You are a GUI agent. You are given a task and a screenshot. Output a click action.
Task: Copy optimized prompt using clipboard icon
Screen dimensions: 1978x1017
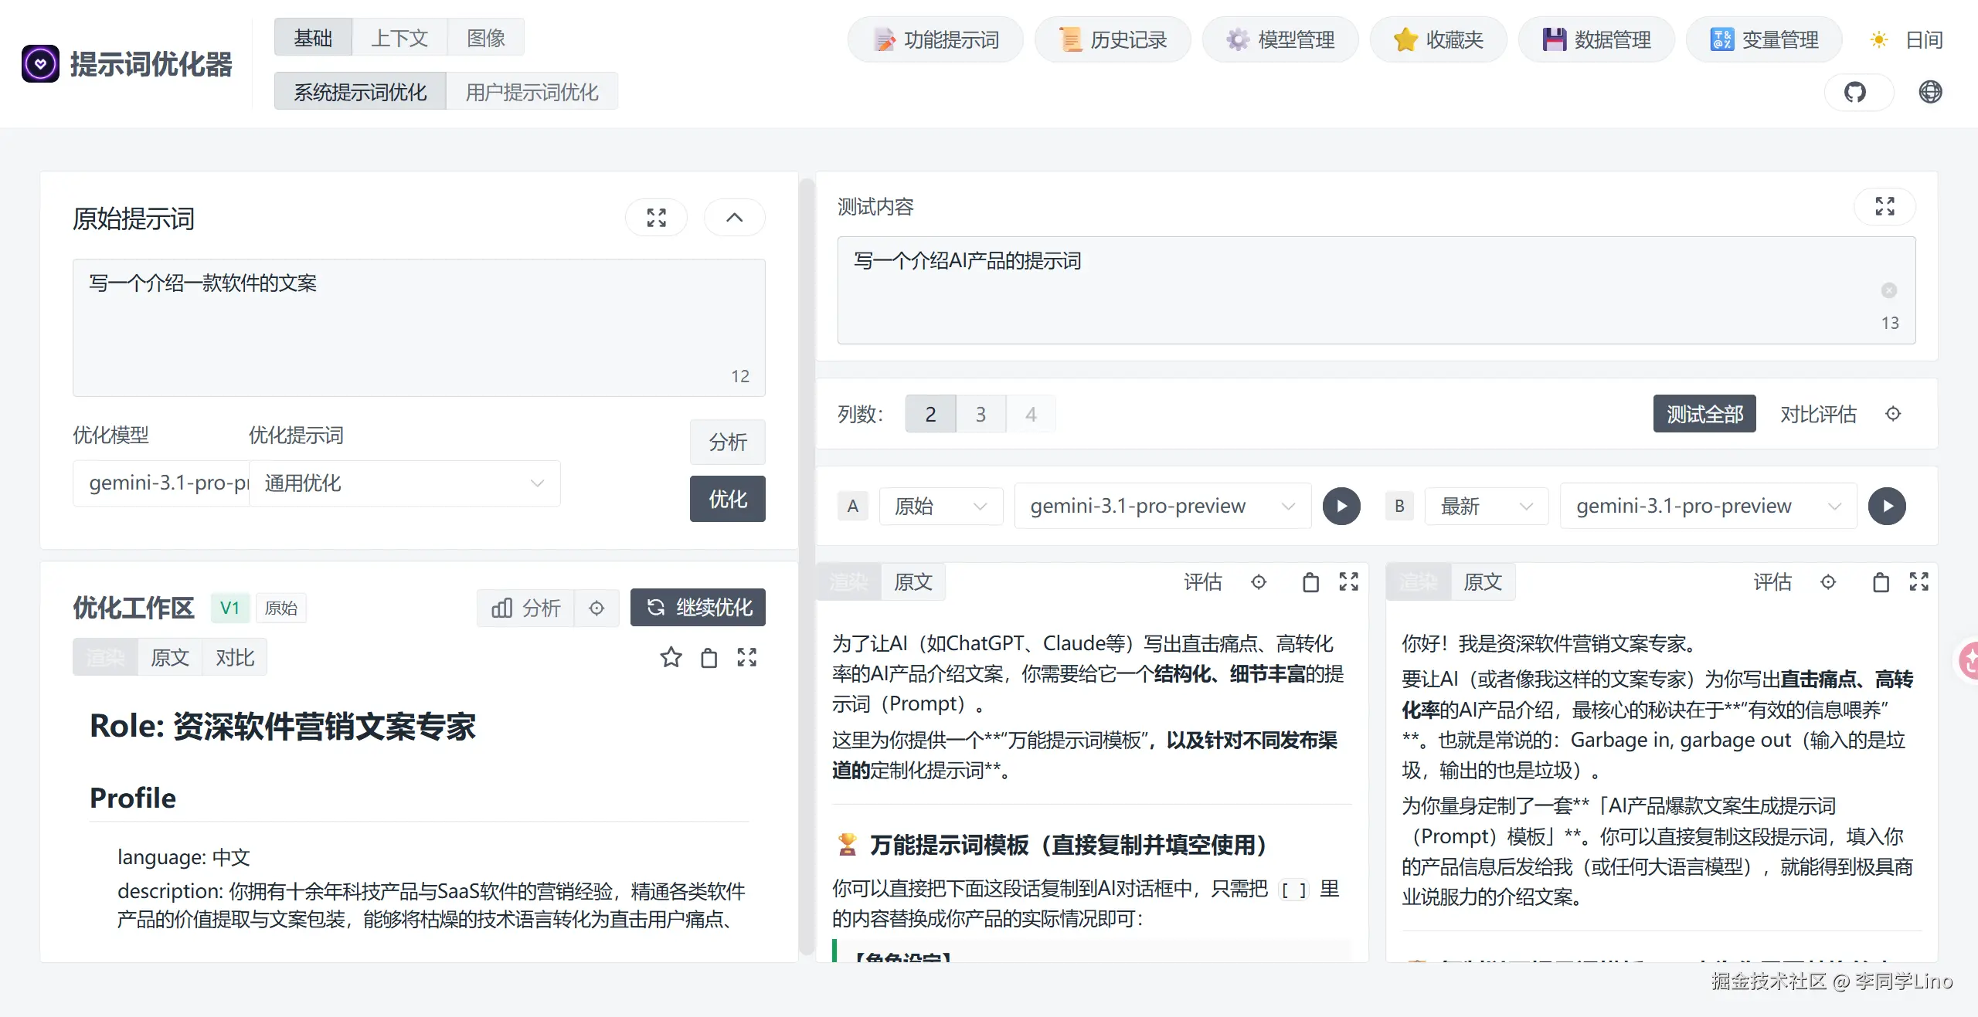709,658
